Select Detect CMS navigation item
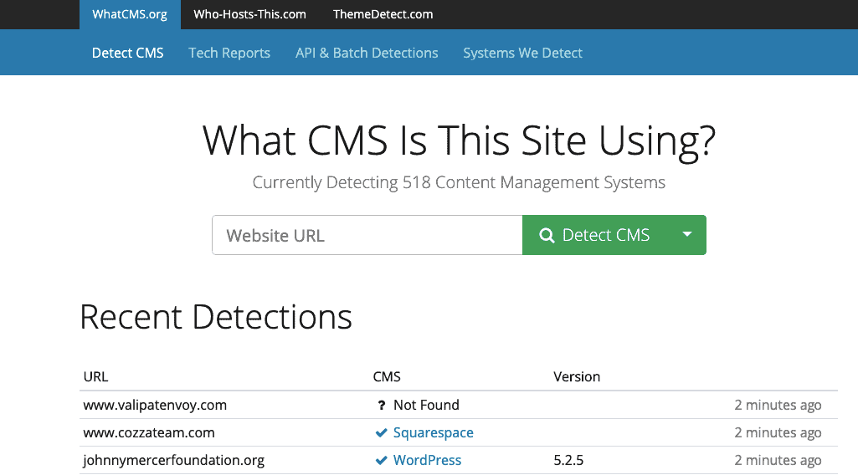This screenshot has width=858, height=475. 127,53
